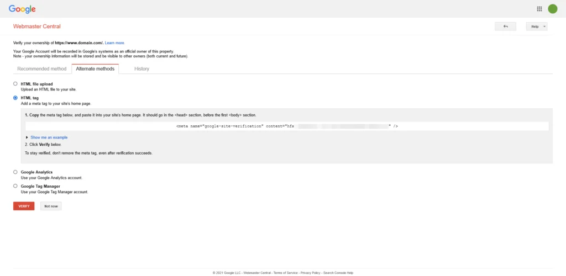Select the HTML file upload radio button
The height and width of the screenshot is (276, 566).
click(15, 83)
